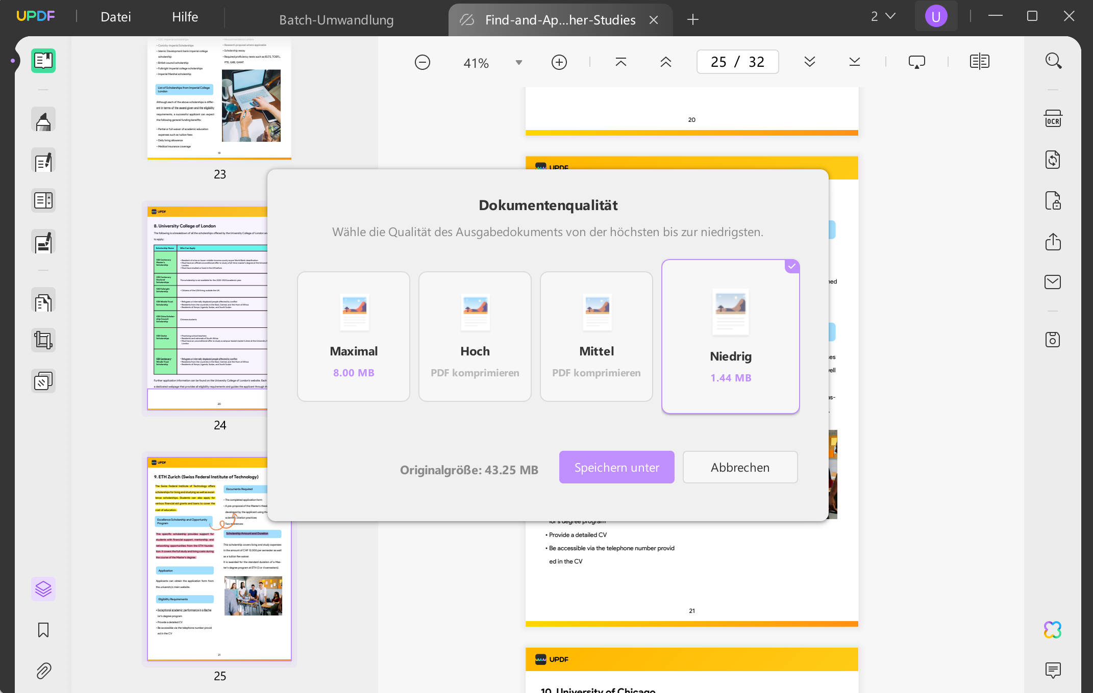
Task: Select the Niedrig quality option
Action: [x=731, y=337]
